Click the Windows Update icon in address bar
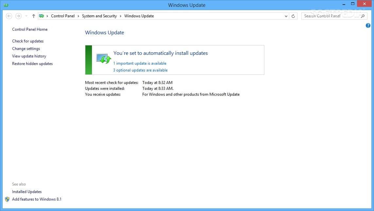374x211 pixels. click(42, 16)
